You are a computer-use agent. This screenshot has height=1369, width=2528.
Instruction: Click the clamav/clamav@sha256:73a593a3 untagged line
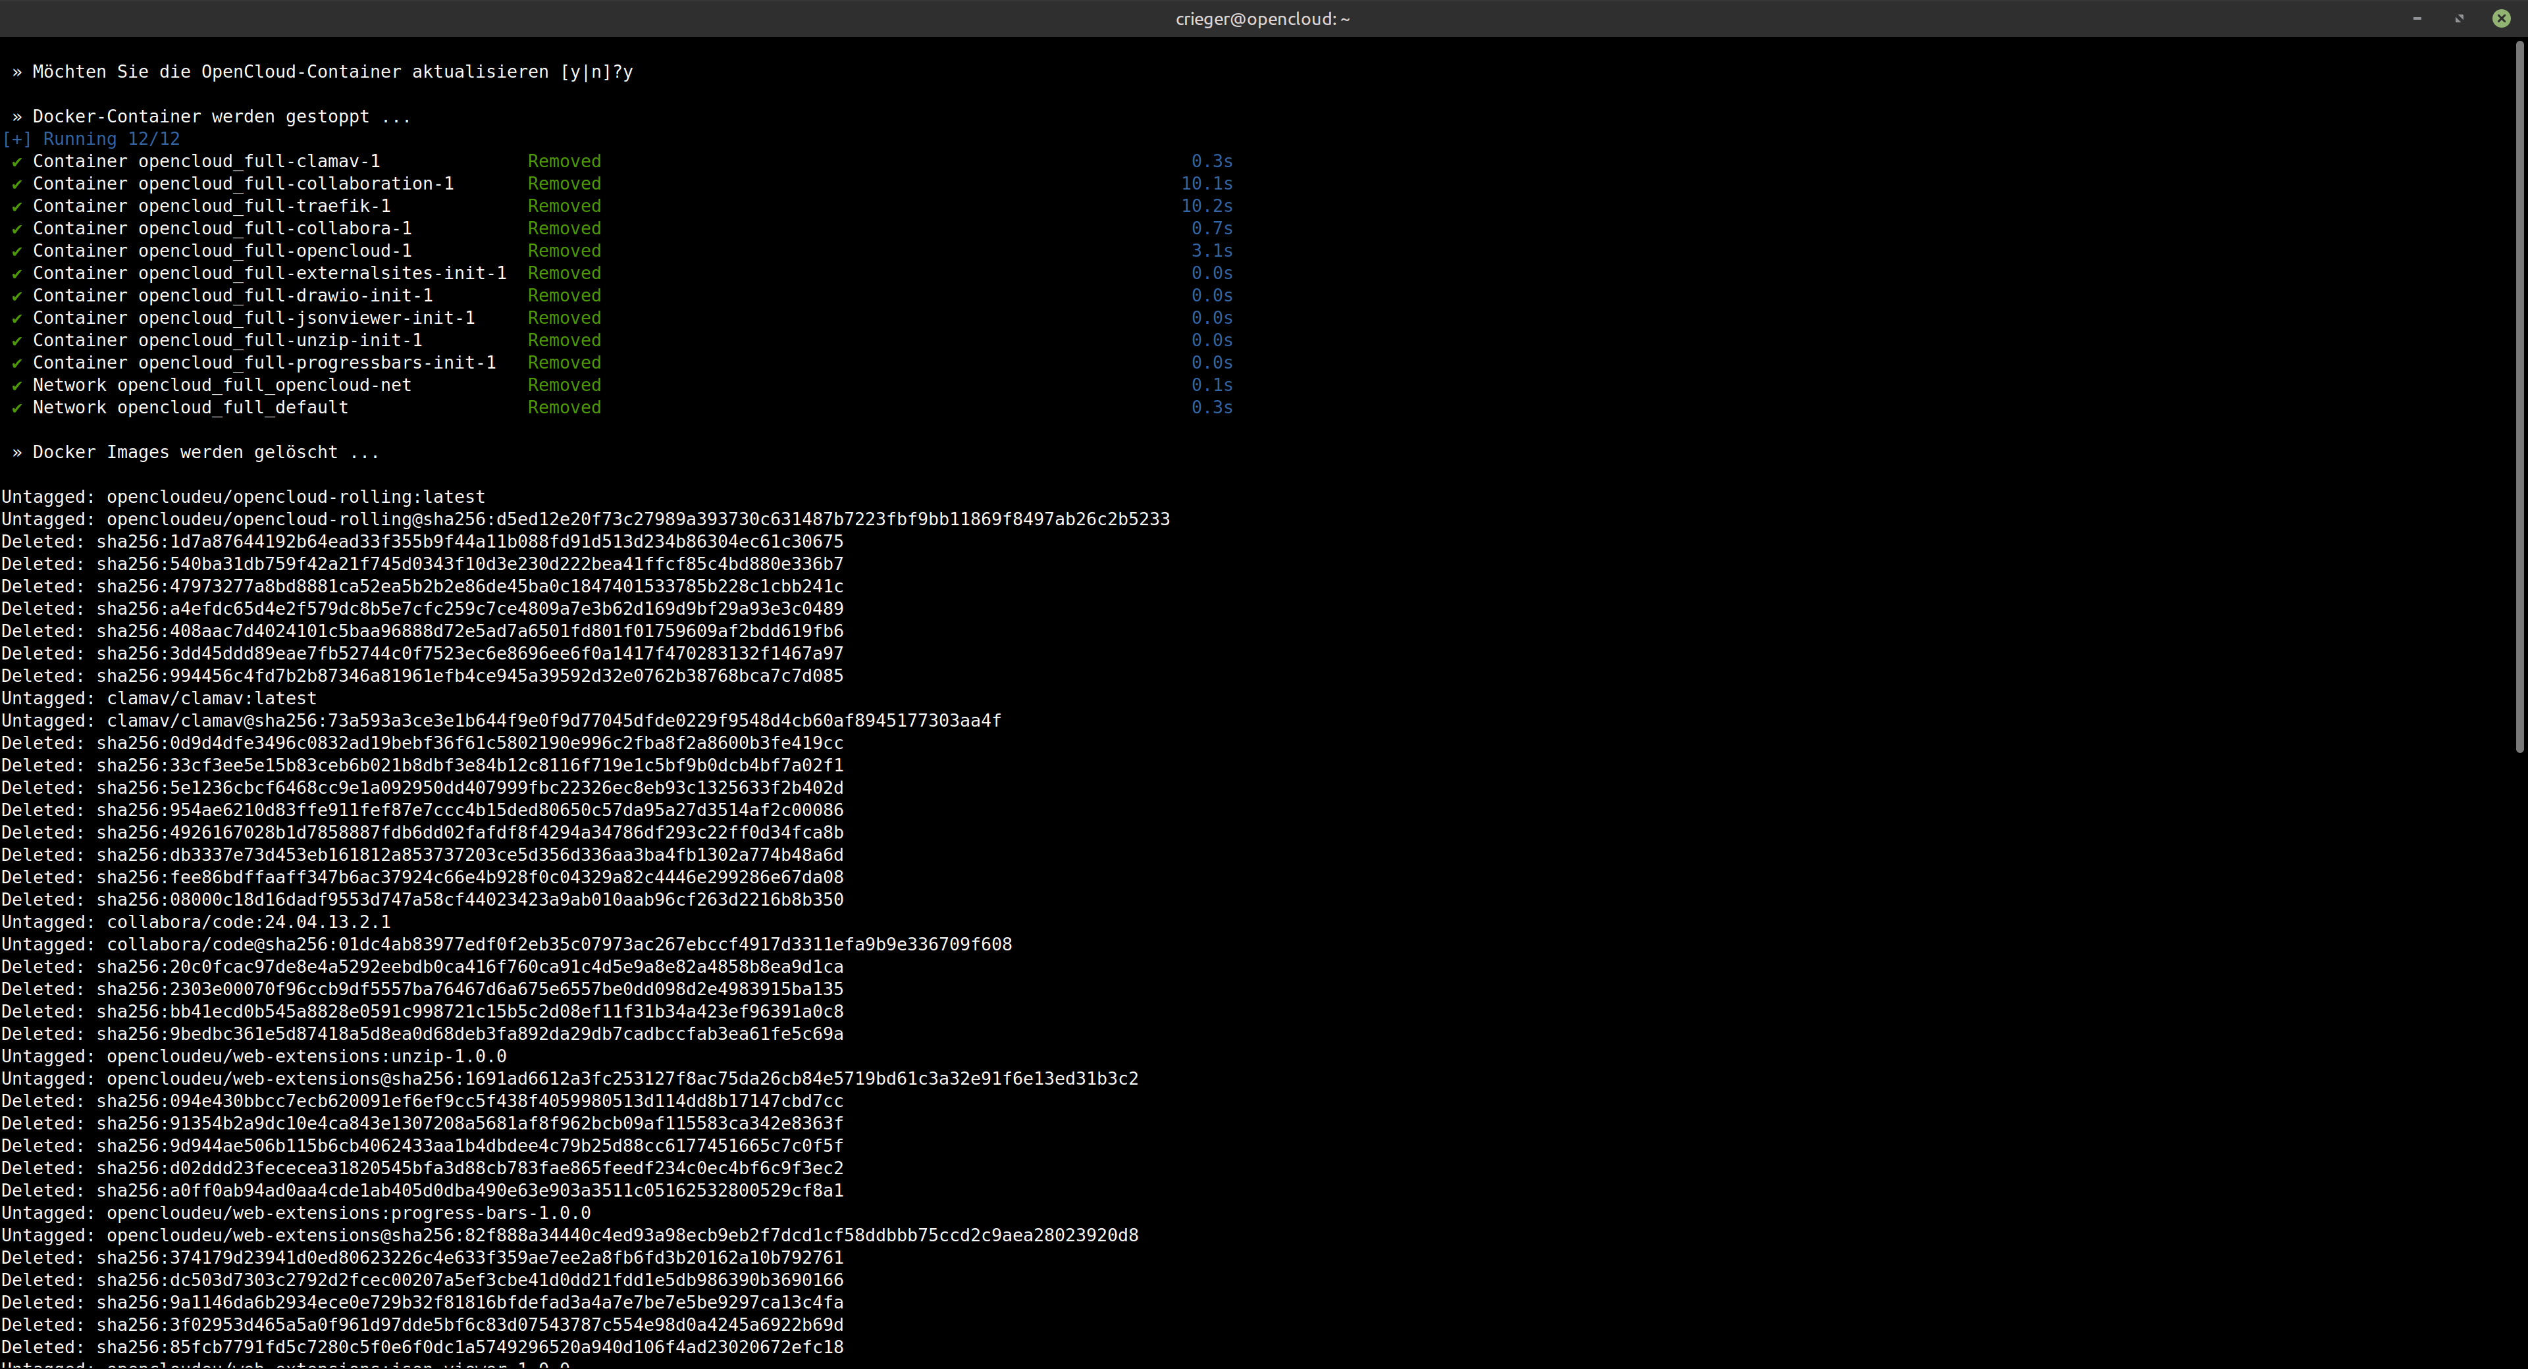pos(502,721)
